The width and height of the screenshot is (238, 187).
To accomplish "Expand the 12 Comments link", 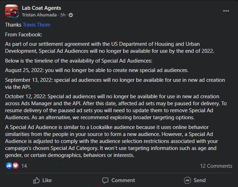I will click(x=216, y=166).
